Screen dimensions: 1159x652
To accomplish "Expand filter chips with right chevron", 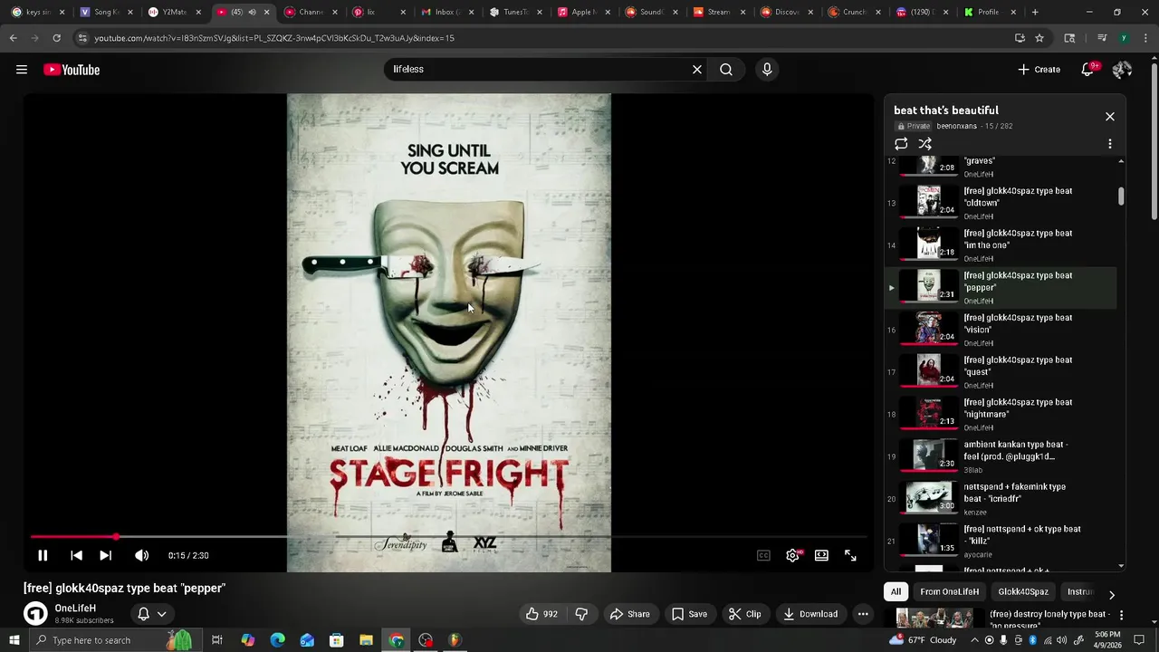I will [1112, 595].
